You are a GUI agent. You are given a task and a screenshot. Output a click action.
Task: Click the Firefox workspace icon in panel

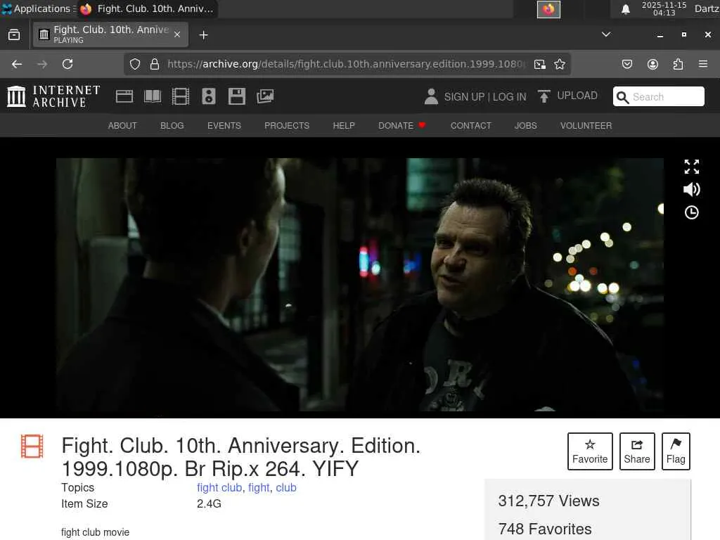[548, 9]
